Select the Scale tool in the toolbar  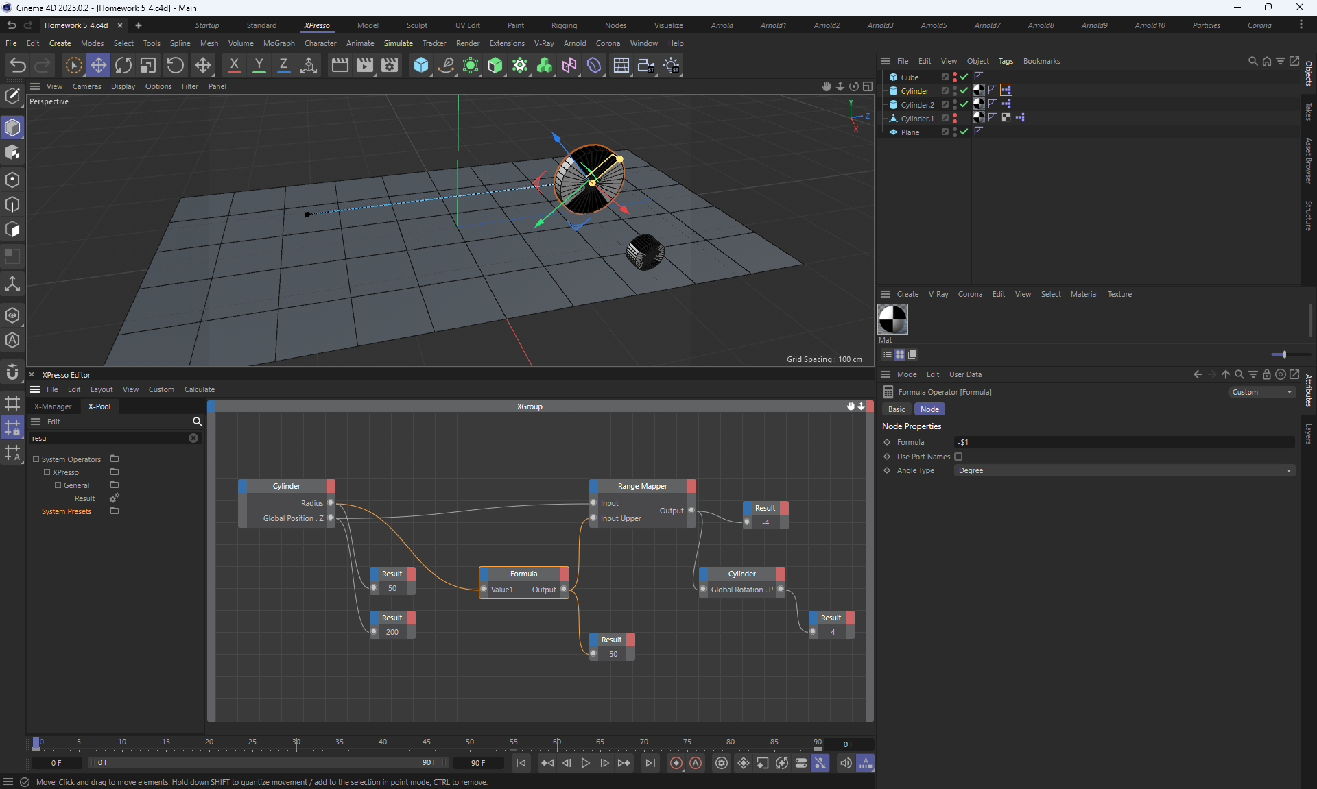point(148,65)
